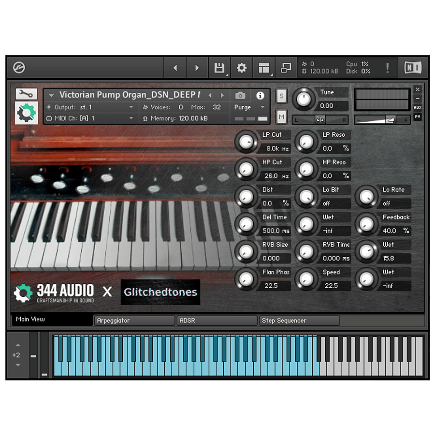Screen dimensions: 435x435
Task: Click the instrument volume slider
Action: pyautogui.click(x=382, y=120)
